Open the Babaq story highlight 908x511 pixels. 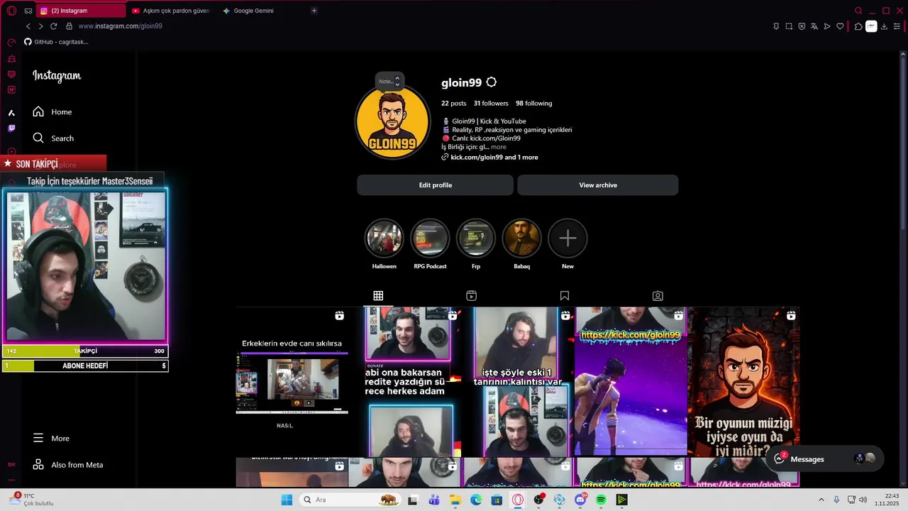click(521, 238)
